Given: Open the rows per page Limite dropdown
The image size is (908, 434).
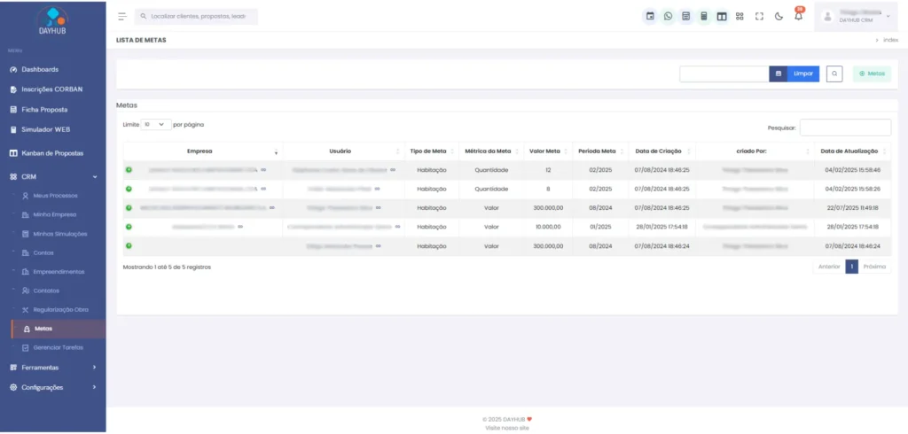Looking at the screenshot, I should coord(156,124).
